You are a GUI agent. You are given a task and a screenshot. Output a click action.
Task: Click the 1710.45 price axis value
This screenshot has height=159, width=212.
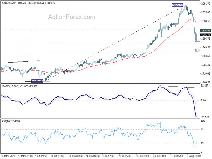point(206,73)
